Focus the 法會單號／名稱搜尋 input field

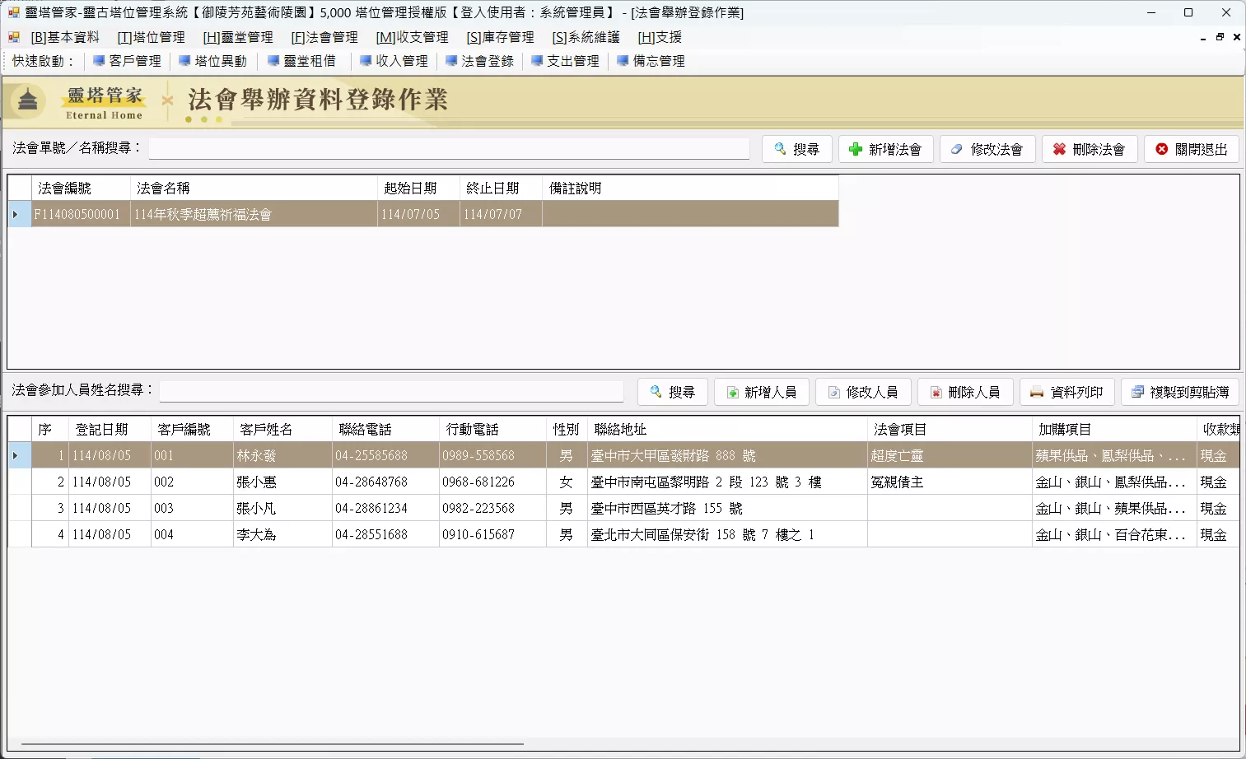coord(449,148)
